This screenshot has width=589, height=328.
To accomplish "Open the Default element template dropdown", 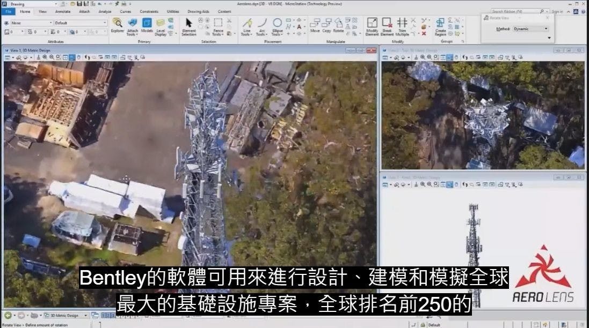I will click(x=81, y=23).
